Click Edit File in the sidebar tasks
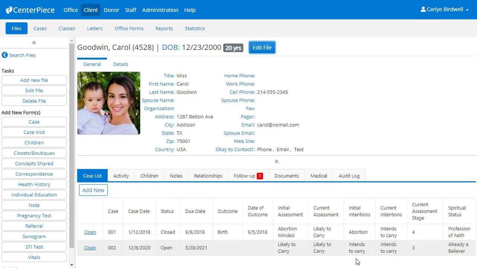Viewport: 477px width, 268px height. click(34, 90)
